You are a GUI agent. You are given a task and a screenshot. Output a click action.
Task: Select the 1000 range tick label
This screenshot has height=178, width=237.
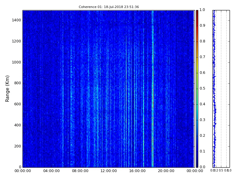(x=17, y=62)
